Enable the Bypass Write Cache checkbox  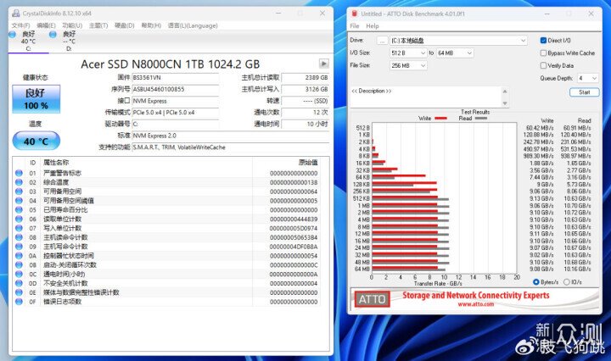[x=543, y=53]
